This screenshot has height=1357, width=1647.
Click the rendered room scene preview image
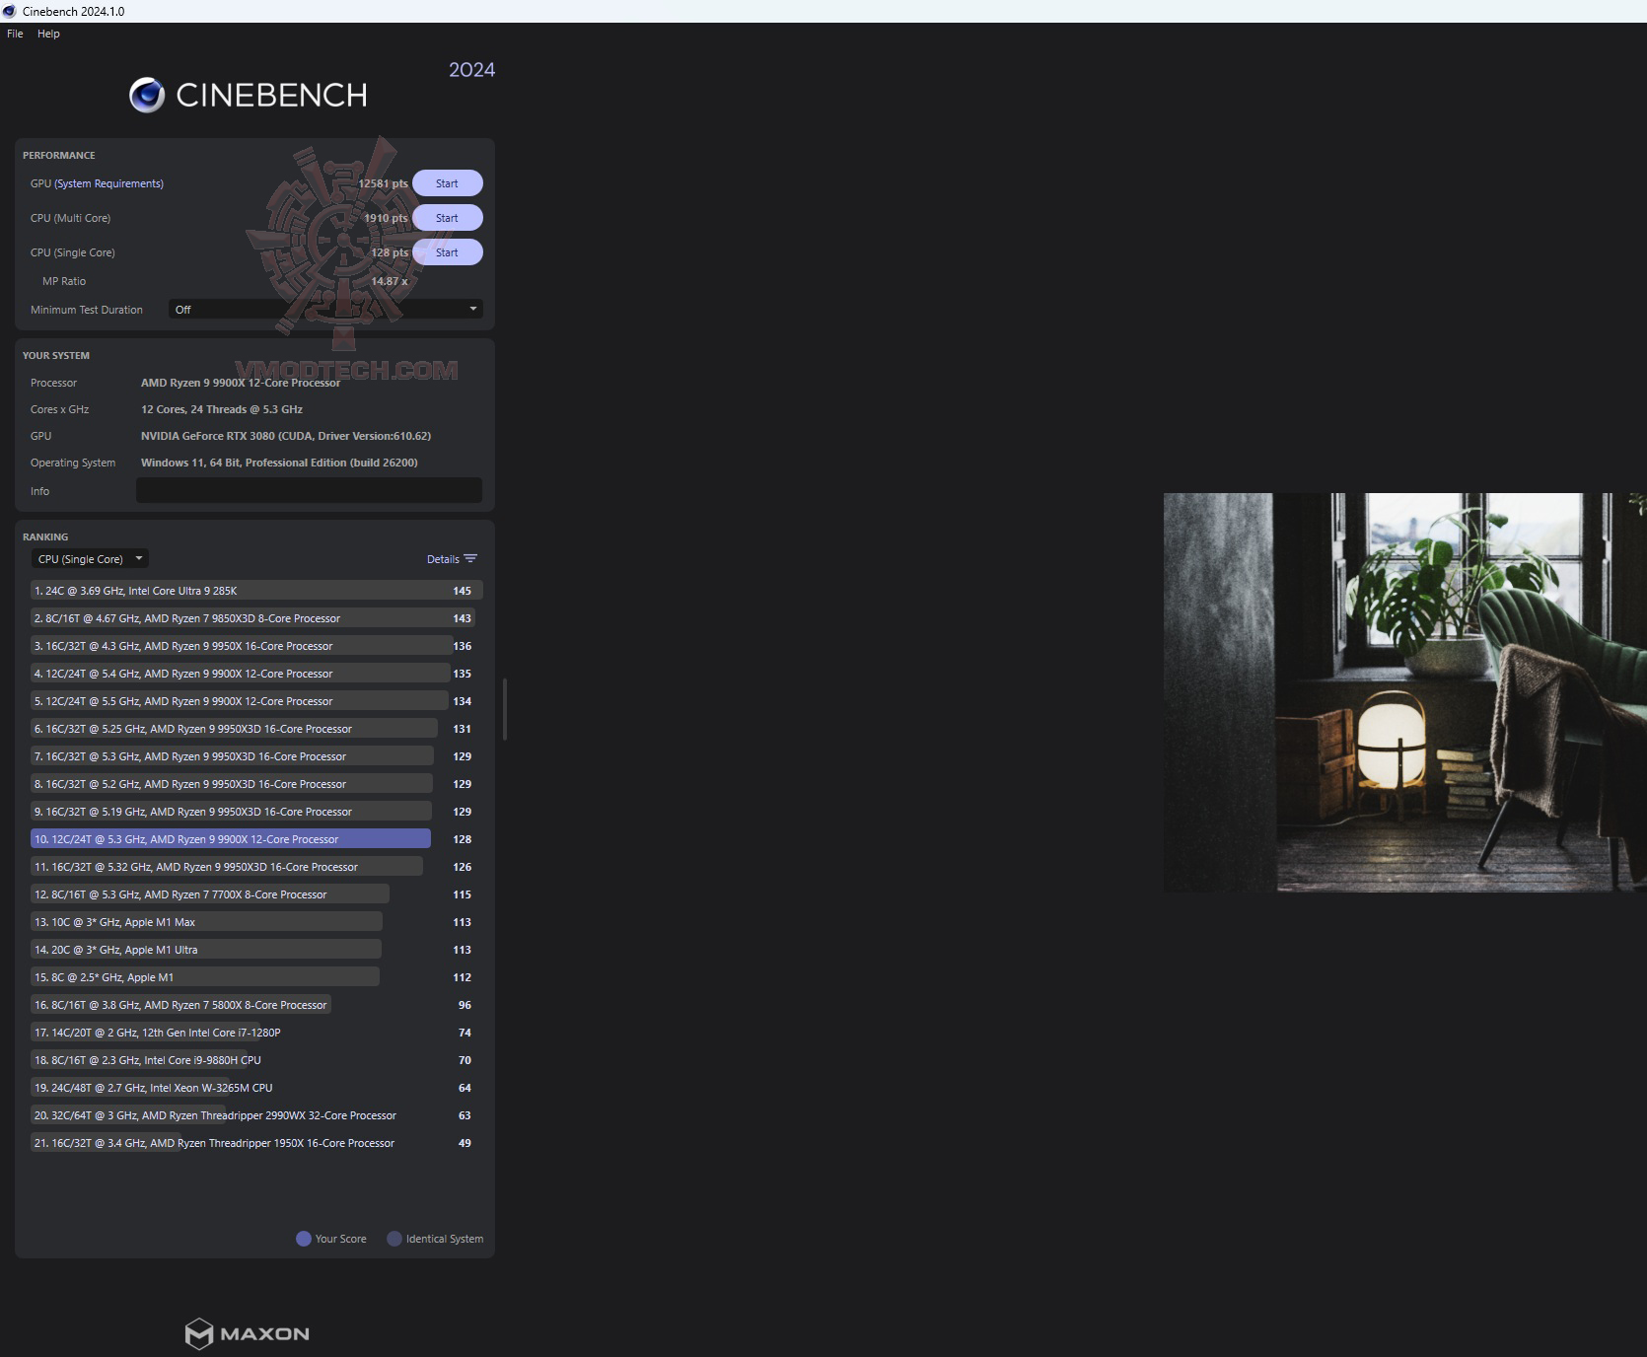(x=1405, y=692)
